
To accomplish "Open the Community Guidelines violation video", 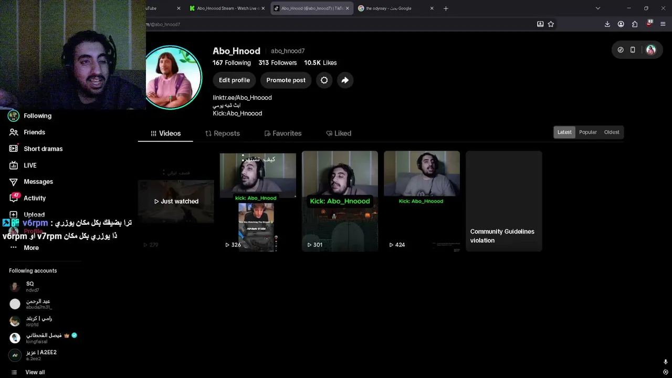I will 503,202.
